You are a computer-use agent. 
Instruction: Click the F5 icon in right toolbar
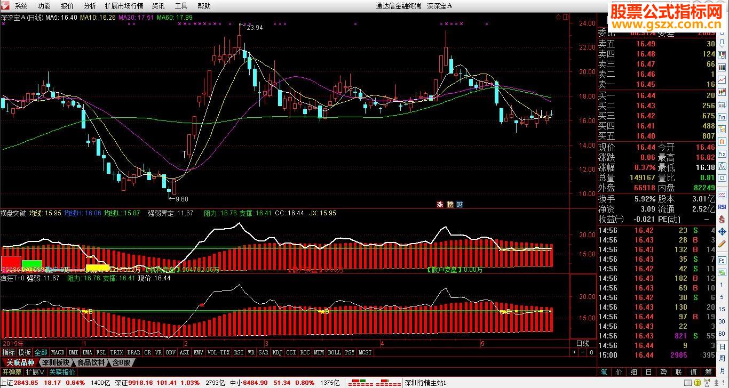click(x=722, y=260)
